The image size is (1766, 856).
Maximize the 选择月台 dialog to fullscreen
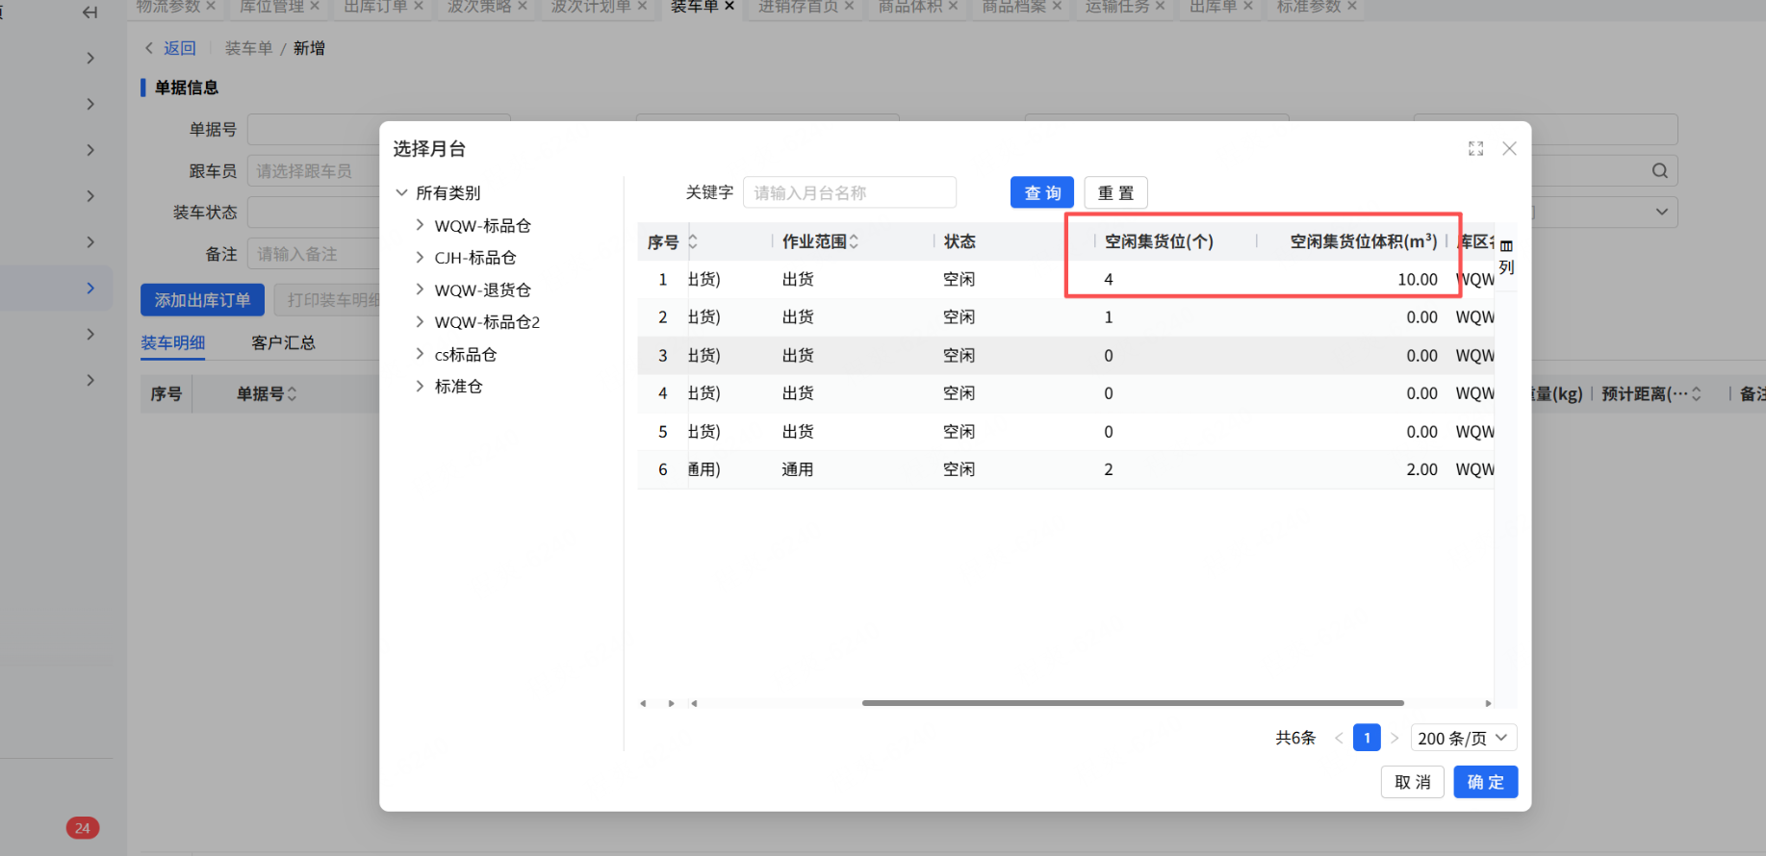tap(1475, 149)
